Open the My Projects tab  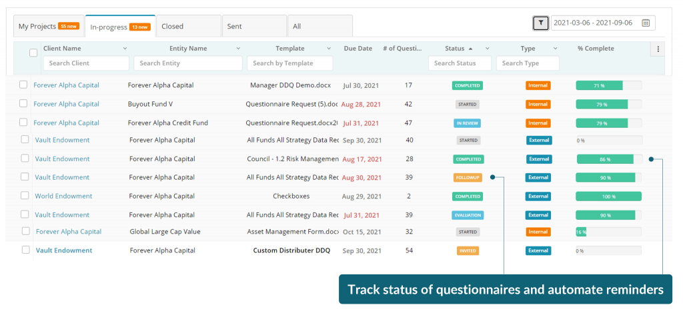[49, 27]
